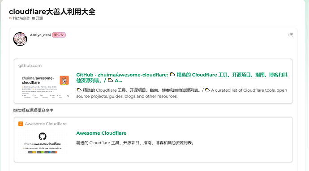Open the 开源 tag
Image resolution: width=309 pixels, height=171 pixels.
[39, 18]
